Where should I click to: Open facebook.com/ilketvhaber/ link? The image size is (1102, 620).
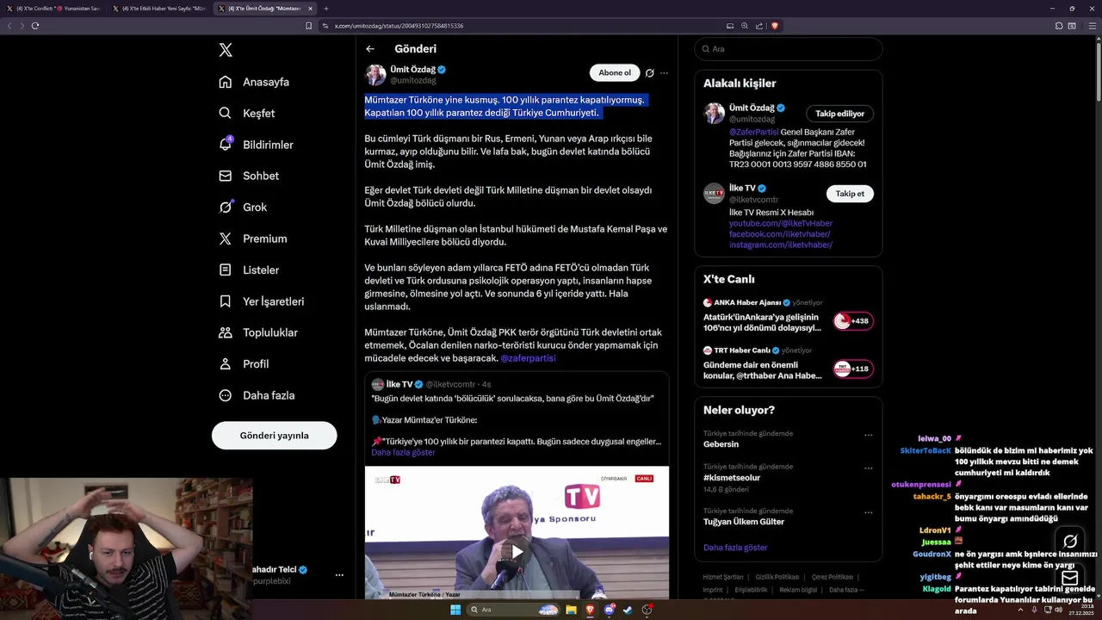point(780,233)
